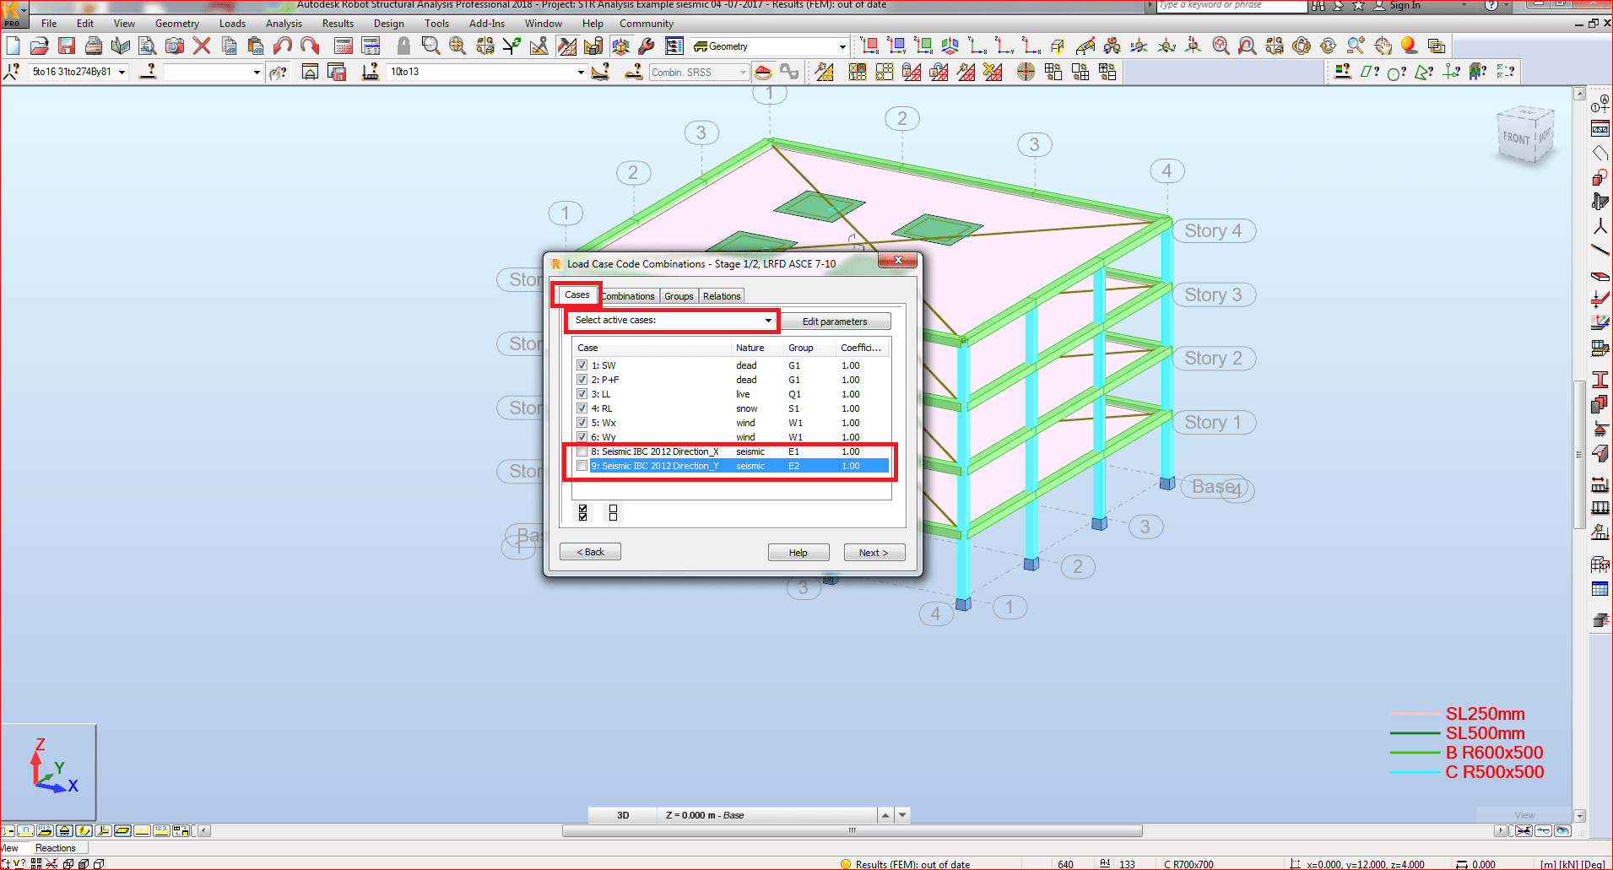
Task: Run calculations with the calculator icon
Action: click(x=344, y=46)
